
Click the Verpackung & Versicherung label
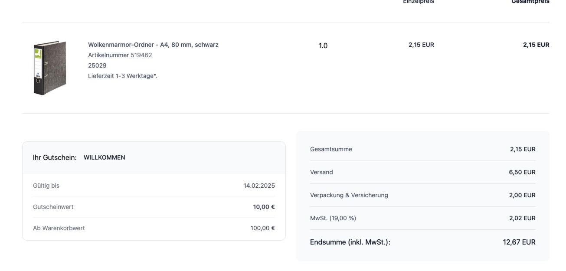[349, 195]
